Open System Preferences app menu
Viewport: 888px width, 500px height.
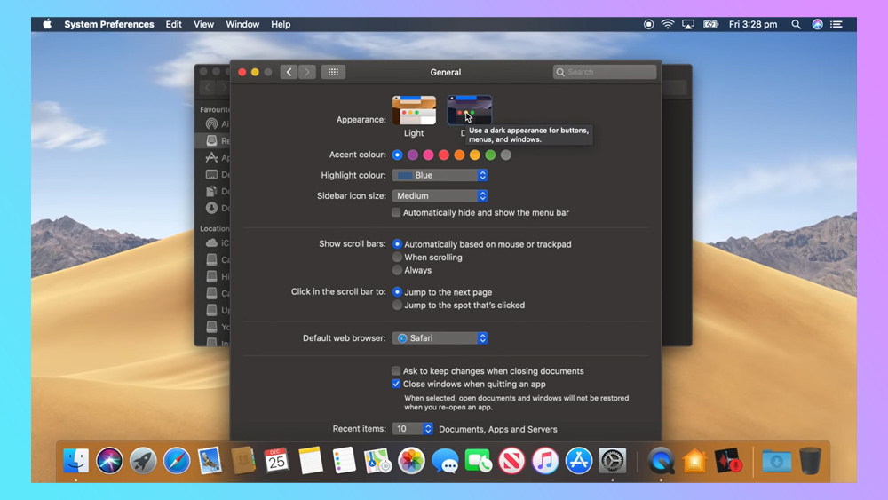pyautogui.click(x=108, y=24)
